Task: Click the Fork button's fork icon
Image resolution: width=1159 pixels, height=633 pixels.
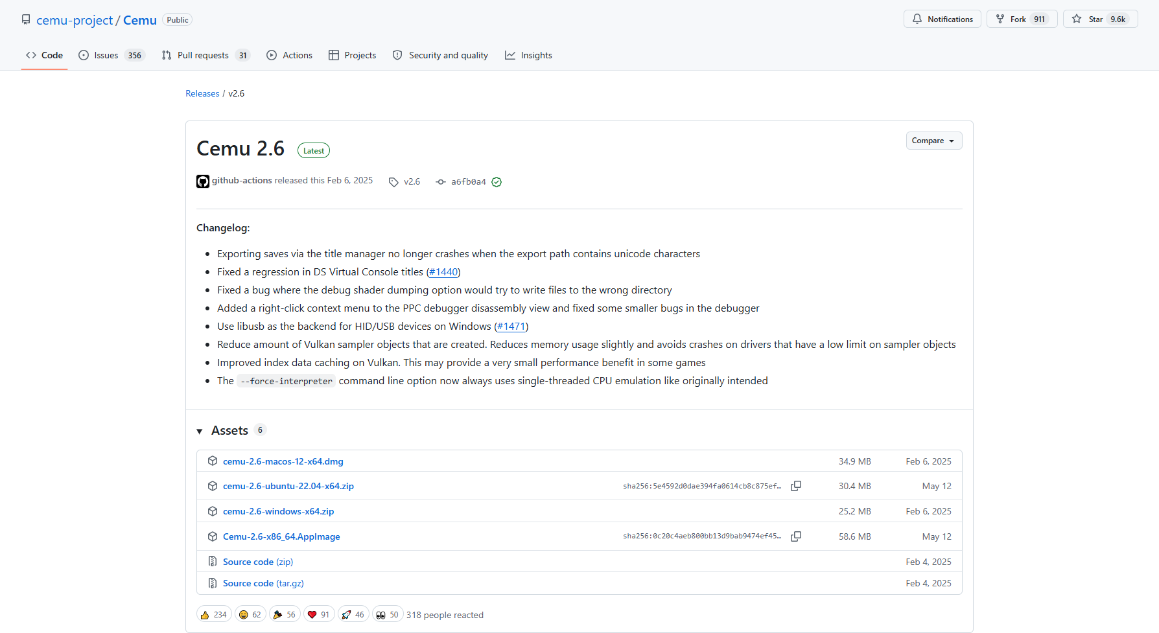Action: click(1000, 19)
